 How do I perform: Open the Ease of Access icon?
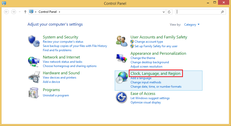click(x=122, y=97)
